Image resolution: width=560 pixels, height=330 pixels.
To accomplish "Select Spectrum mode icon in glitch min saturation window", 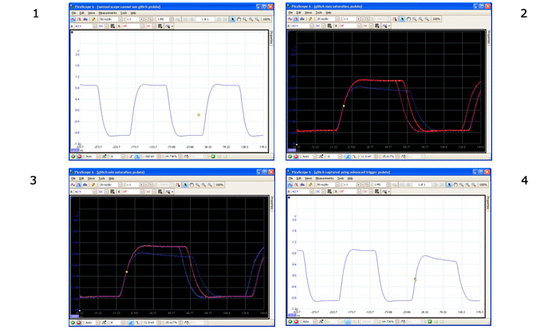I will 85,184.
